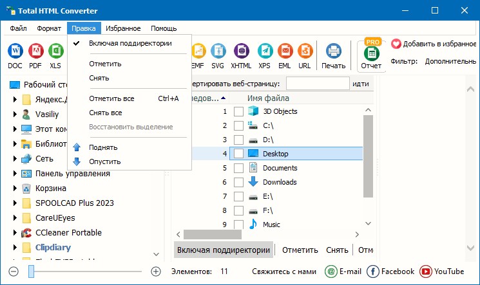Check the D:\ drive checkbox
The width and height of the screenshot is (480, 285).
(238, 140)
